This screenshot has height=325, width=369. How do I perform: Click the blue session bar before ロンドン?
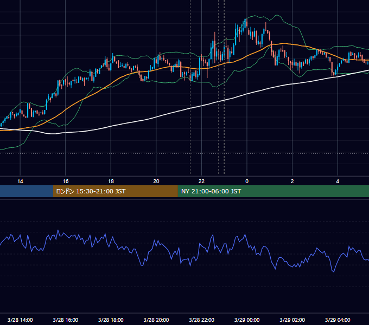[27, 191]
